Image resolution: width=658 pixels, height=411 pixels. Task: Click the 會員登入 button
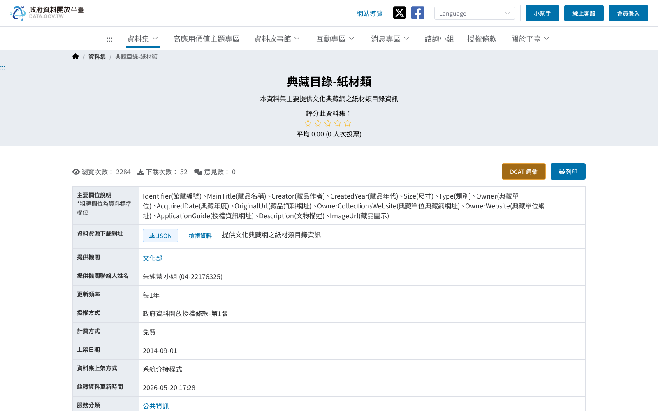click(x=628, y=13)
